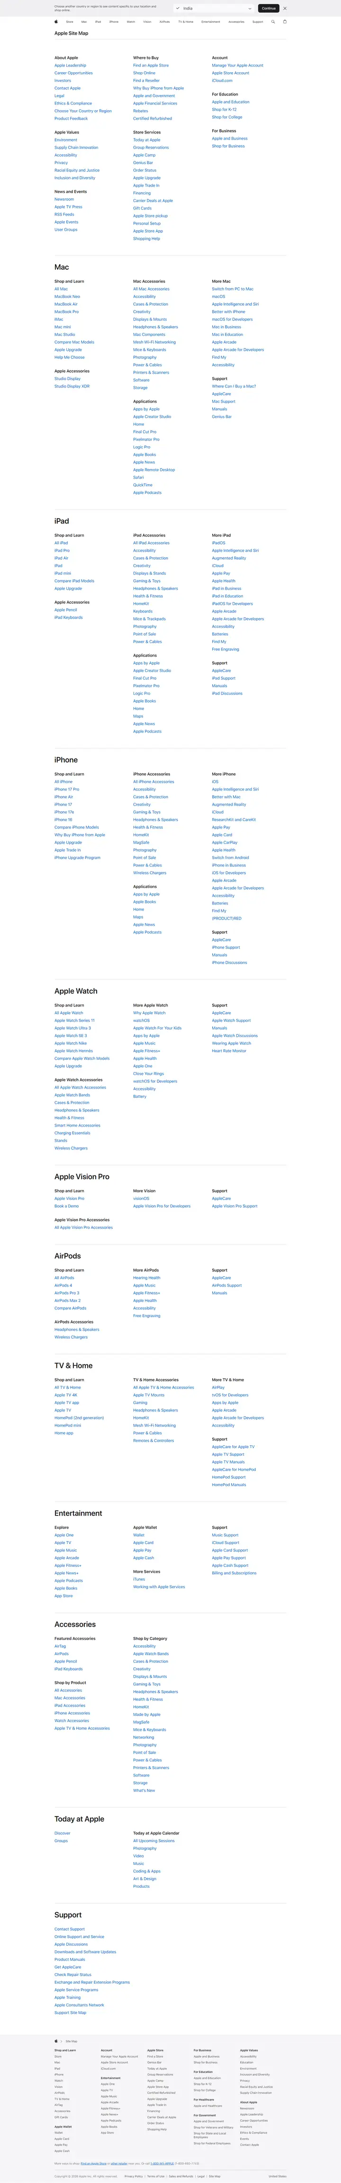
Task: Open the Personal Setup link
Action: point(146,224)
